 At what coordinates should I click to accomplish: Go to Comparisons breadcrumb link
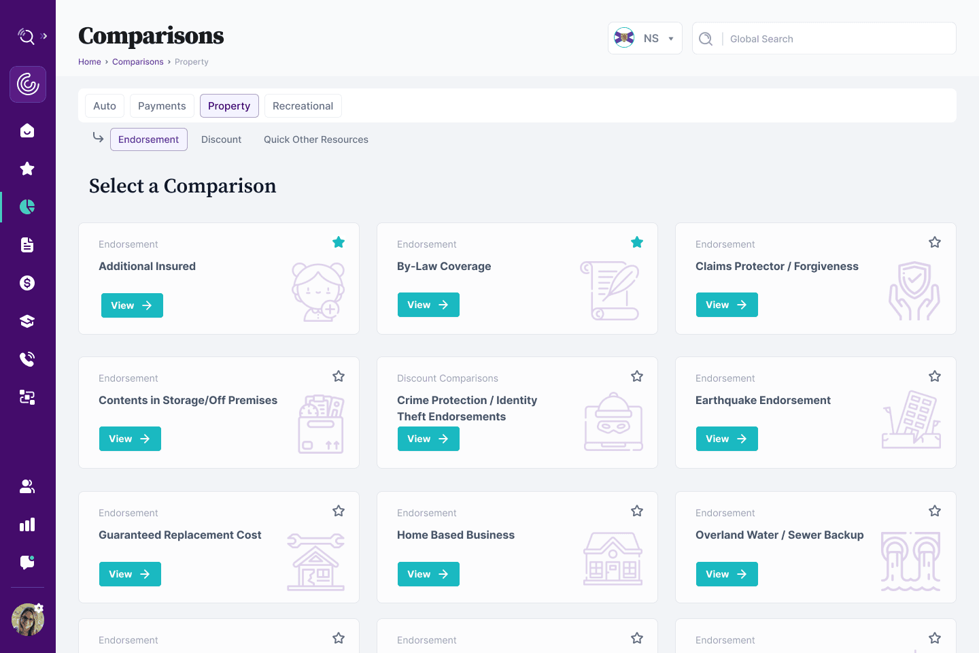[x=137, y=62]
